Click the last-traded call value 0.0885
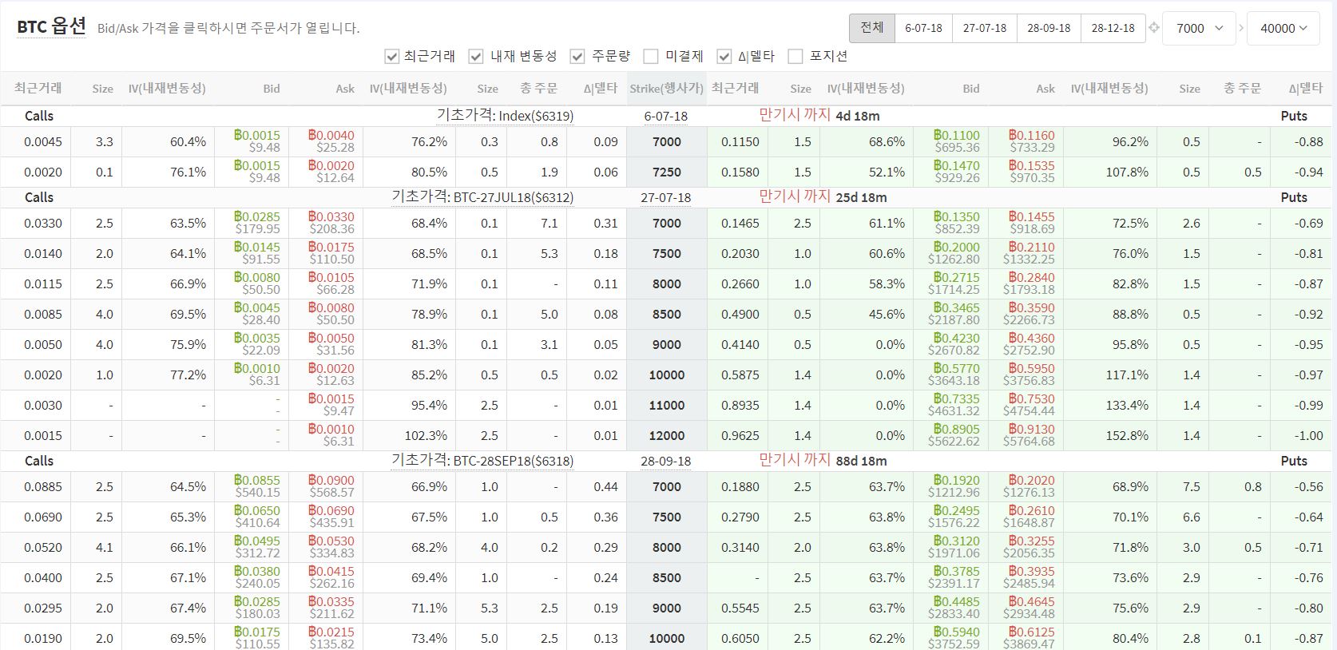The width and height of the screenshot is (1337, 650). coord(43,487)
